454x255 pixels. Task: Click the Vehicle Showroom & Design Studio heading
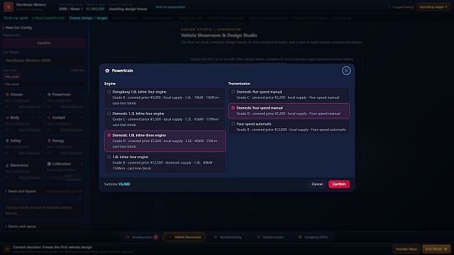[219, 36]
